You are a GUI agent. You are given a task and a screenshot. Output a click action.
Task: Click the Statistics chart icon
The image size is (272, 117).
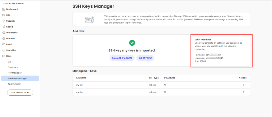click(x=4, y=50)
